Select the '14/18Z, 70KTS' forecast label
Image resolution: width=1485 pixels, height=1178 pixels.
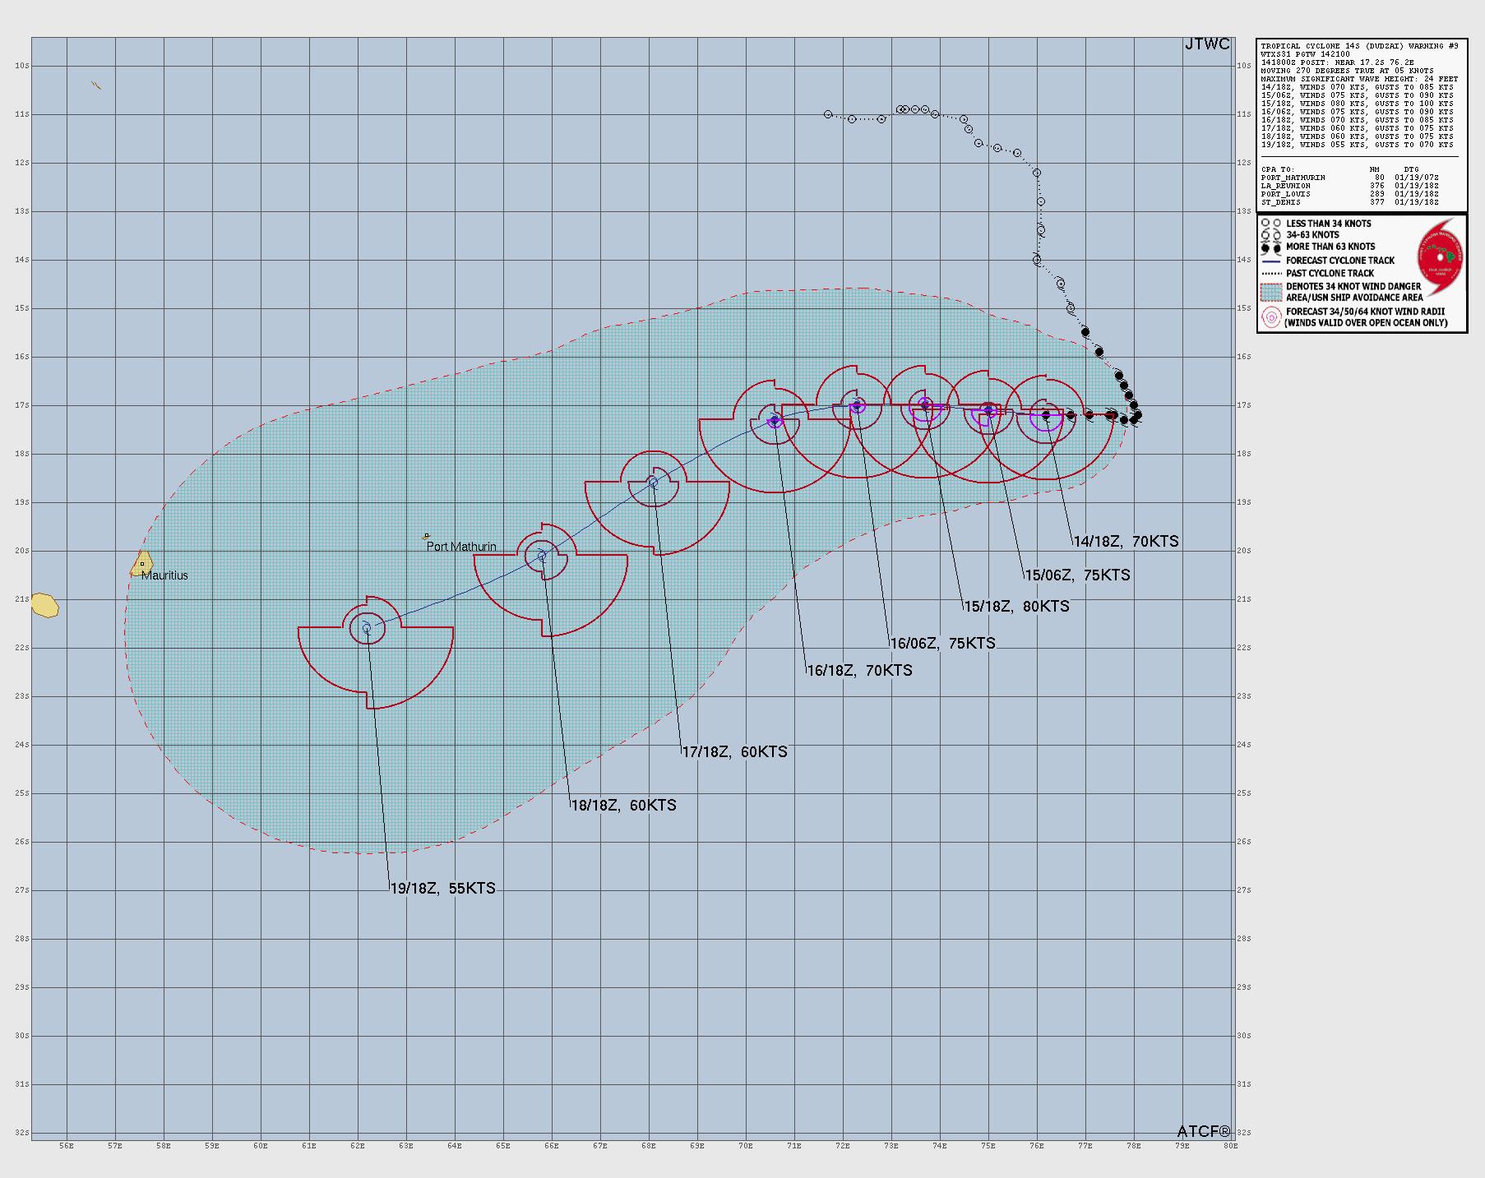[x=1126, y=542]
